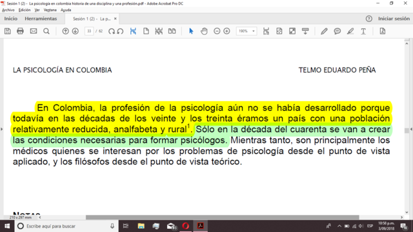
Task: Click the header 'TELMO EDUARDO PEÑA'
Action: [x=337, y=70]
